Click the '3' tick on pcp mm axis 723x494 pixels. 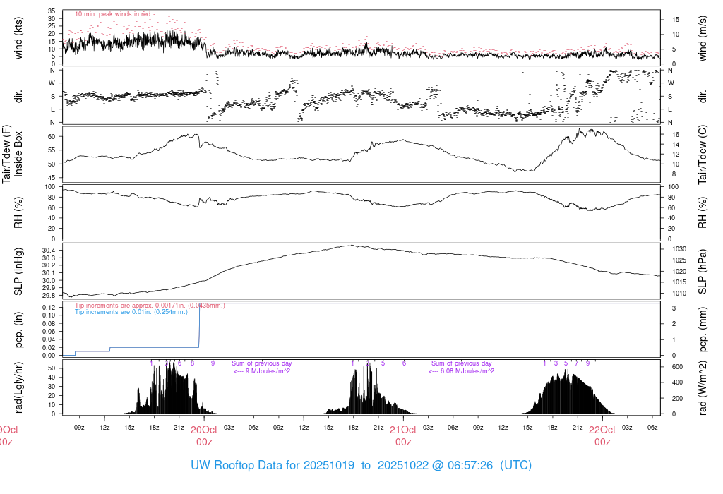click(674, 308)
